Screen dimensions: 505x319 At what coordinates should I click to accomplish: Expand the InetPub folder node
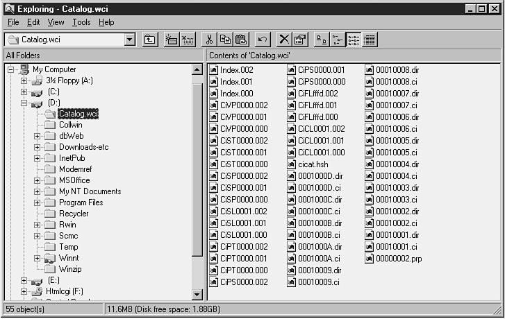click(37, 158)
